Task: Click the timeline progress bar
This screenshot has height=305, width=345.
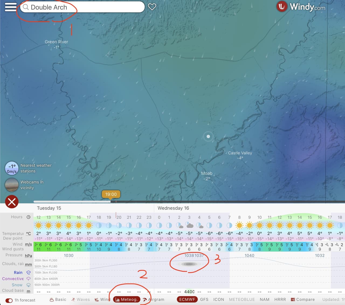Action: click(189, 202)
